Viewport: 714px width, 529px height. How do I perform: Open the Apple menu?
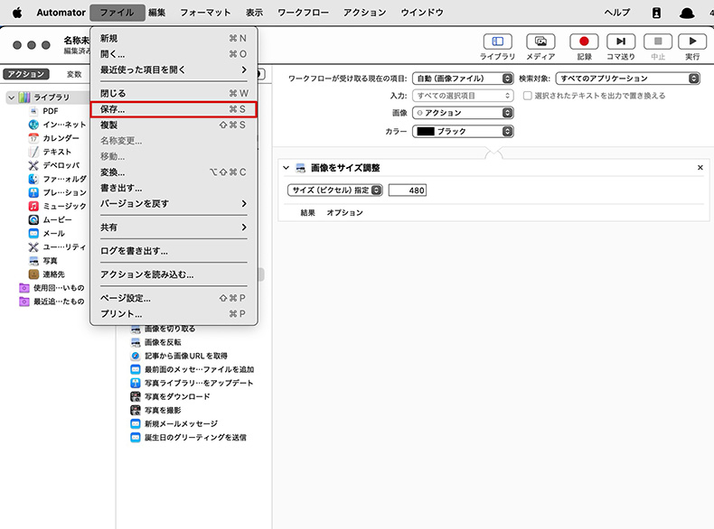pos(17,13)
